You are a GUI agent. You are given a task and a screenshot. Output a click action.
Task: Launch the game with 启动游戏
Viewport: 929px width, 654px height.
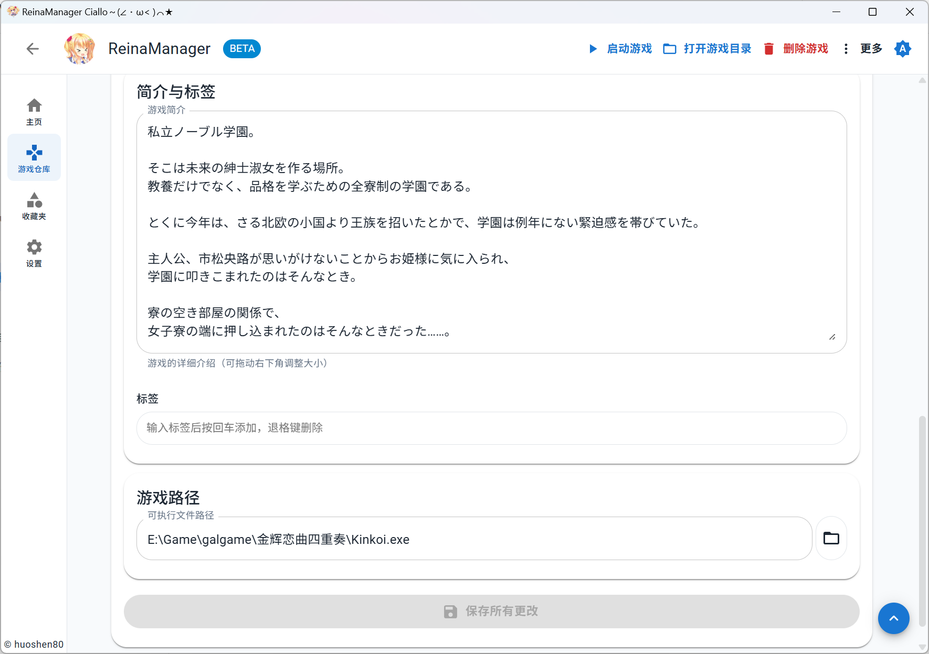620,49
